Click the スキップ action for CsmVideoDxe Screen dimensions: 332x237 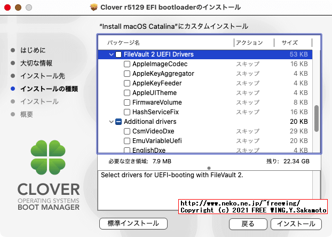click(x=248, y=131)
